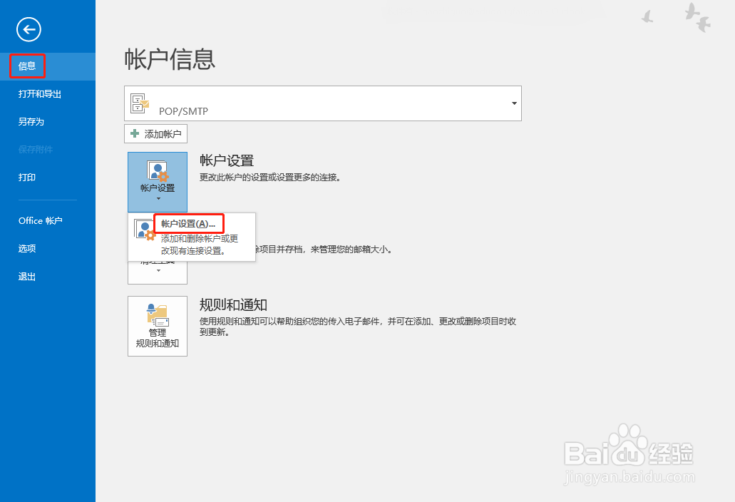
Task: Click the POP/SMTP account profile icon
Action: (x=140, y=103)
